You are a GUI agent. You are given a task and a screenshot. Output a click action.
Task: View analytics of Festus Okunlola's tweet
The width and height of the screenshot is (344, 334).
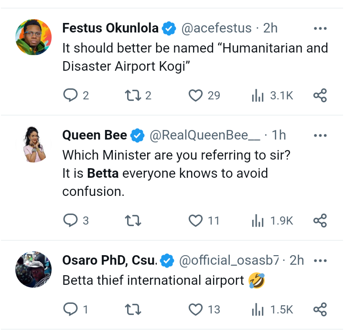(258, 96)
